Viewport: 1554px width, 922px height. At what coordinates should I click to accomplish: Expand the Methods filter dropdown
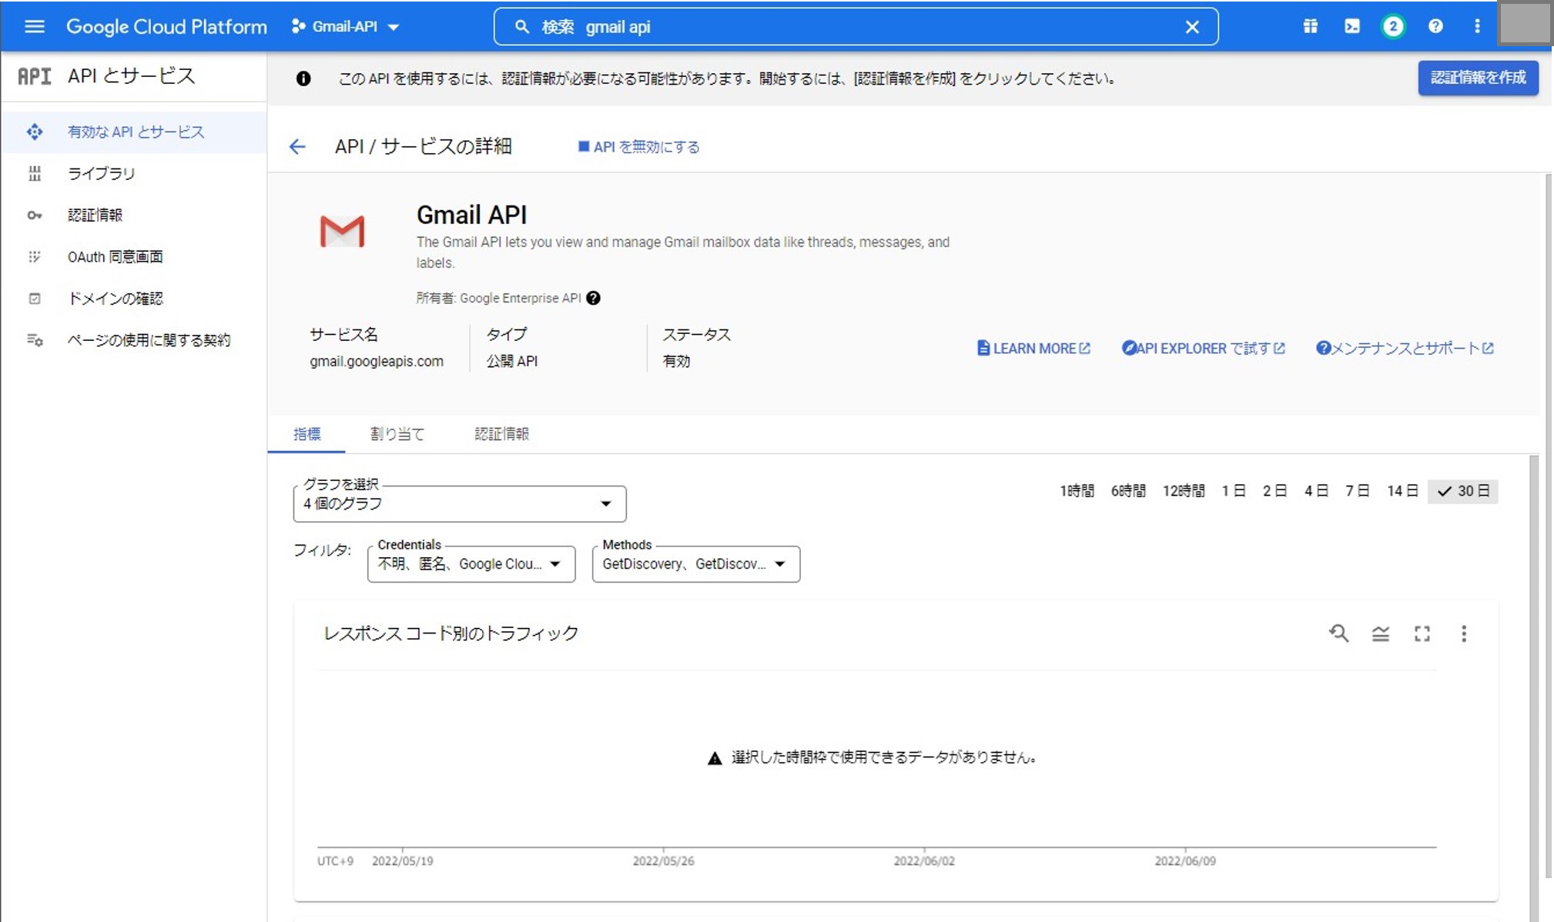696,564
